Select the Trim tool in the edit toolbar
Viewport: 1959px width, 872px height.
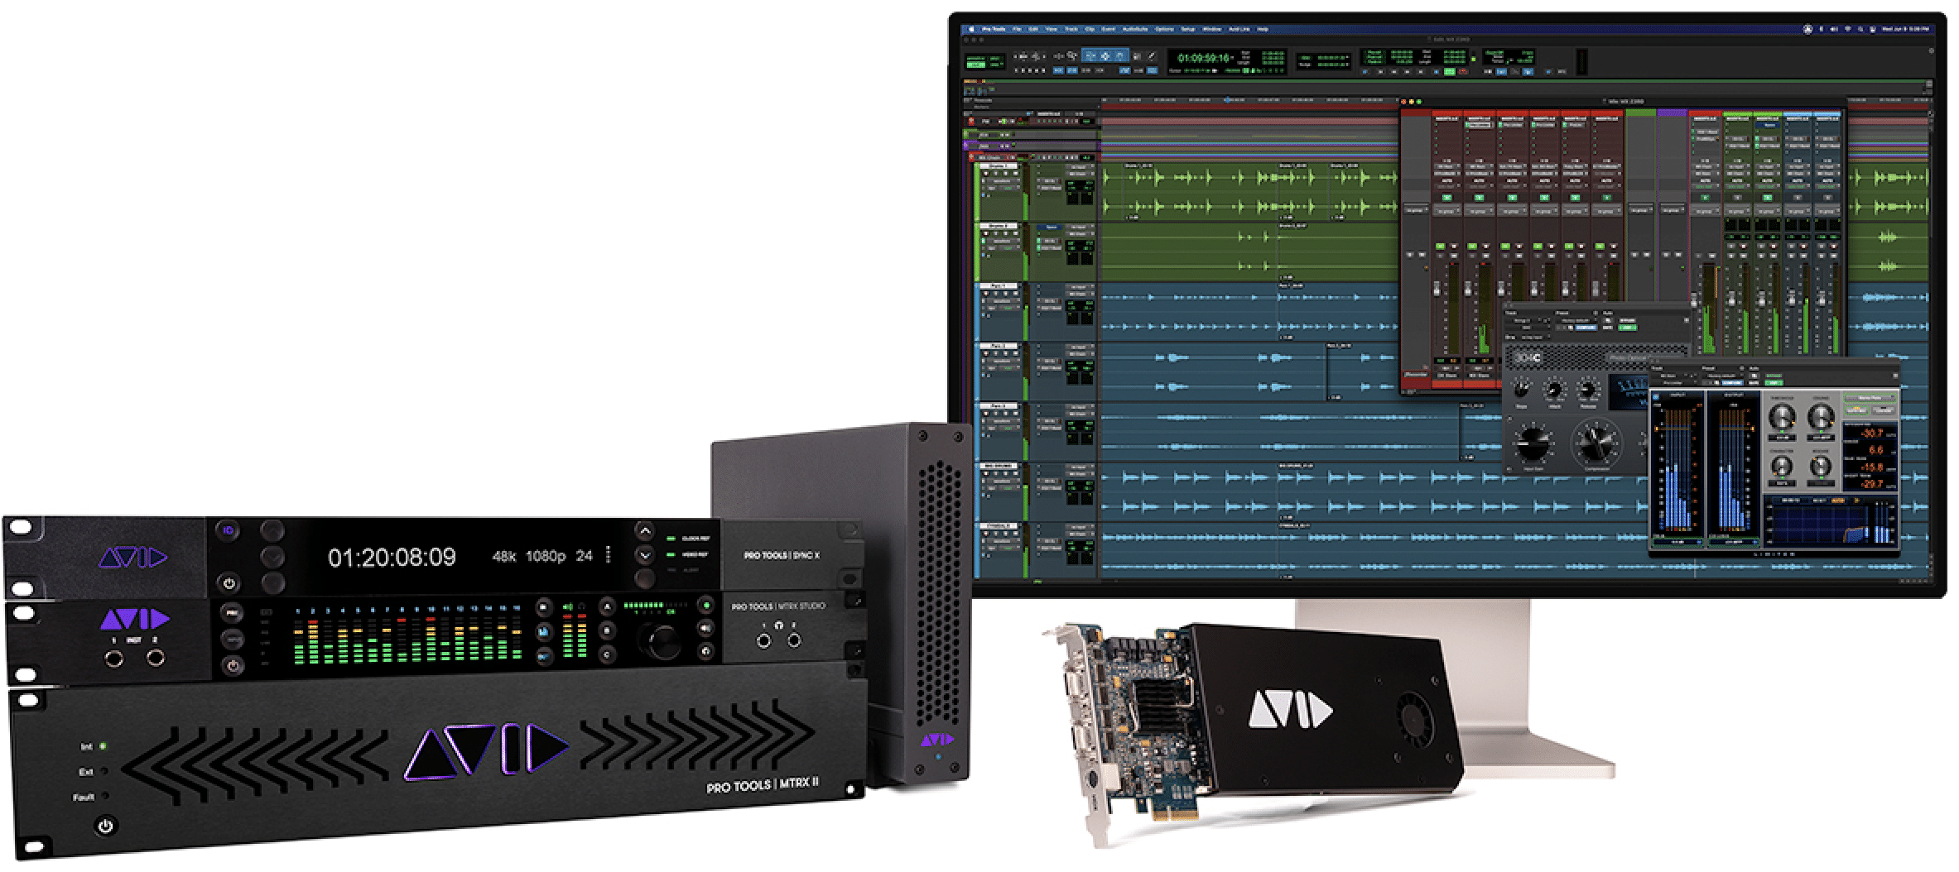tap(1090, 55)
